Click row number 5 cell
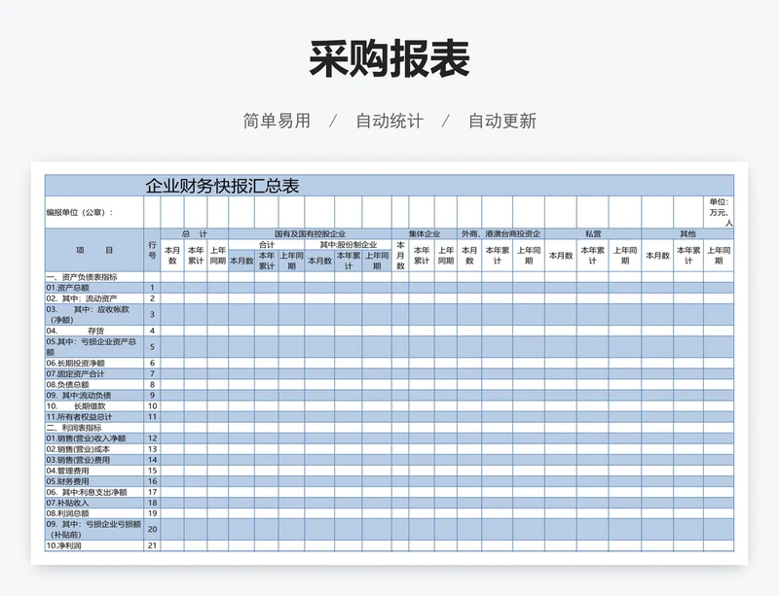Screen dimensions: 779x596 click(x=152, y=347)
